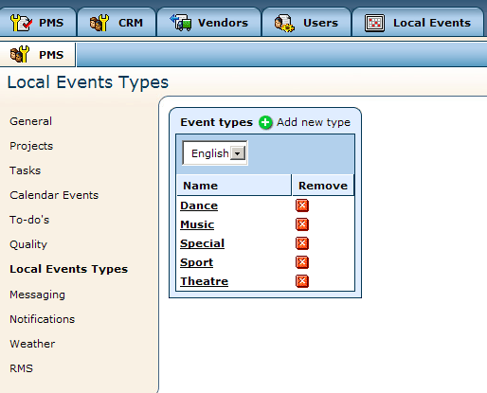Open the Sport event type link
The height and width of the screenshot is (393, 487).
(x=196, y=262)
